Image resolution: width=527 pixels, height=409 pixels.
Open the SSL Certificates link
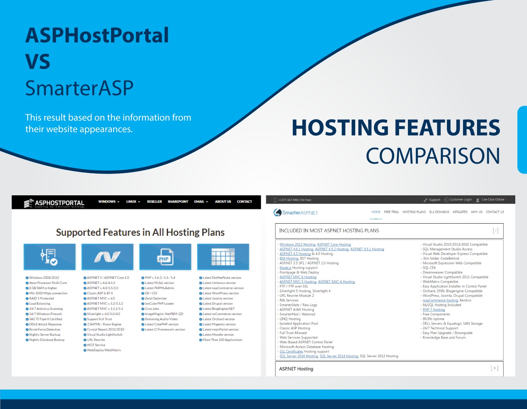click(291, 352)
